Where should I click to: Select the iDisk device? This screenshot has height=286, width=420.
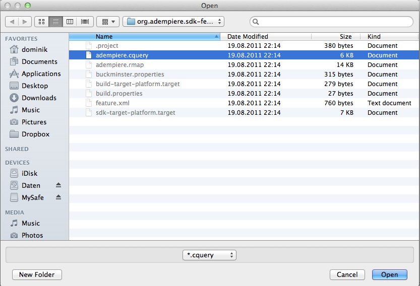24,173
